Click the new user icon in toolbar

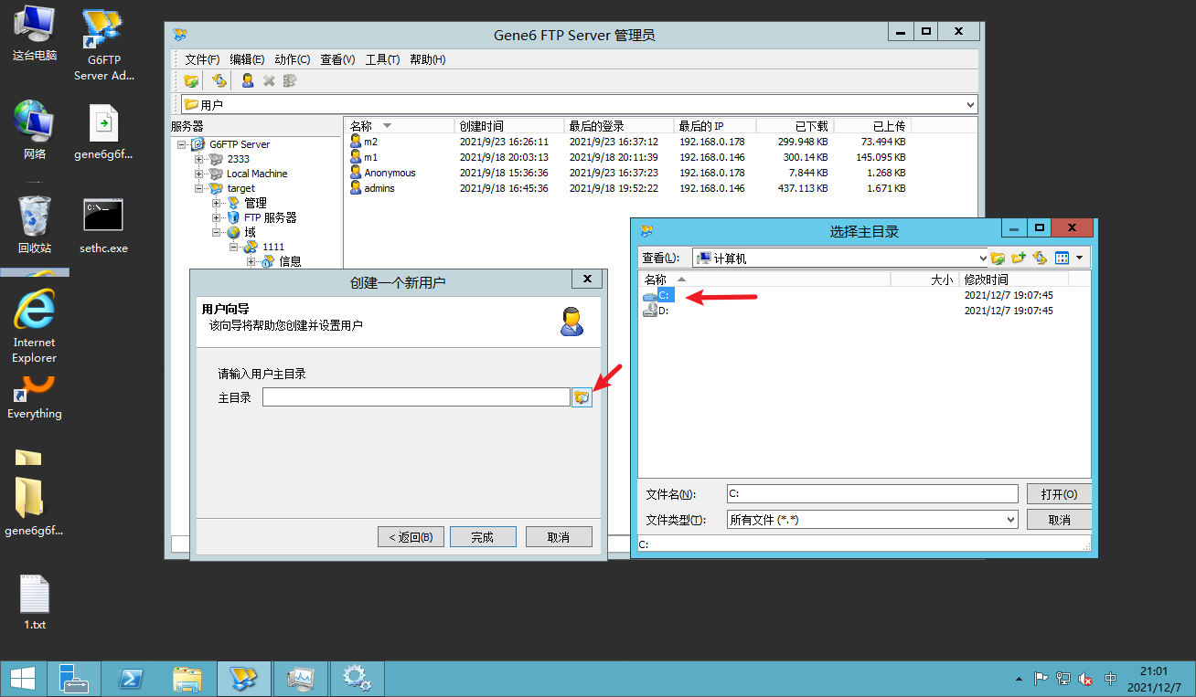247,80
